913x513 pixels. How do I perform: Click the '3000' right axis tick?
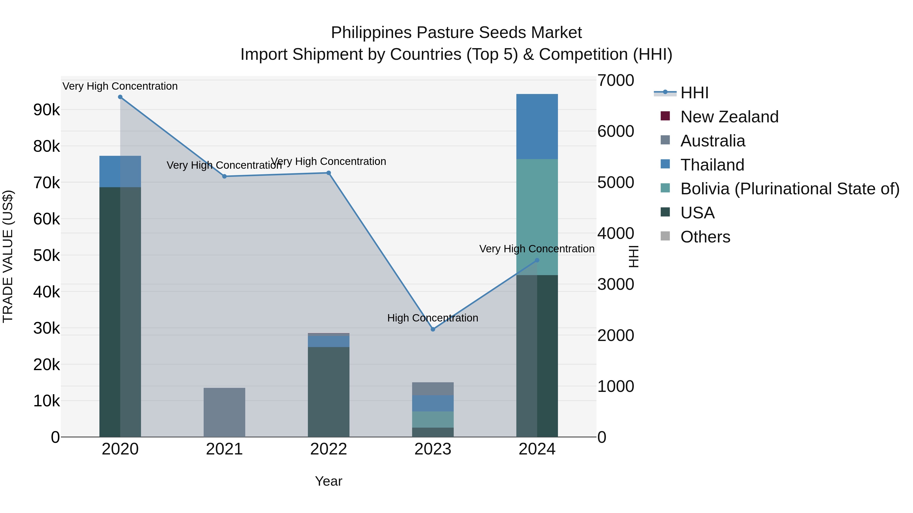pyautogui.click(x=616, y=284)
